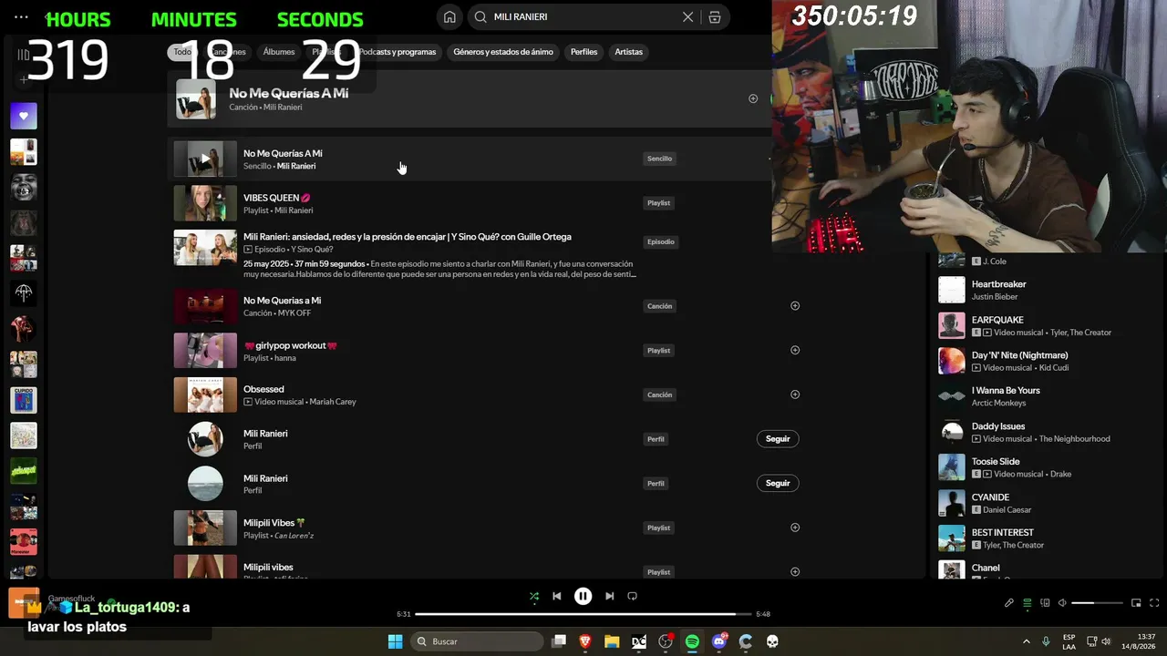Collapse Your Library sidebar icon
This screenshot has width=1167, height=656.
pos(24,55)
